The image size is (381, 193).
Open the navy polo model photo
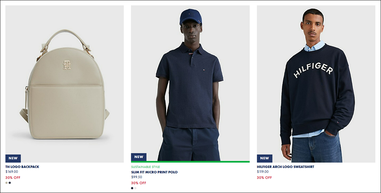click(190, 84)
